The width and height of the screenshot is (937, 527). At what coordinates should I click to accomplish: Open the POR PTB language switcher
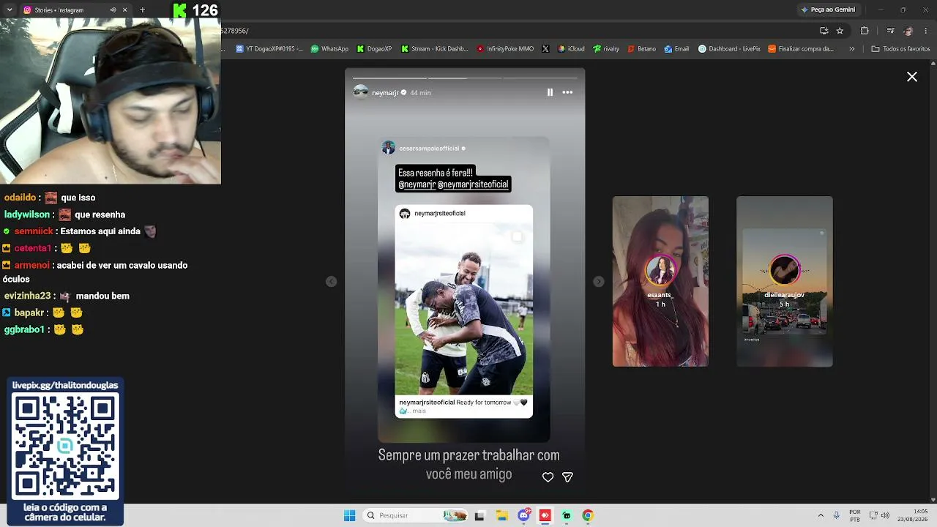[x=855, y=515]
